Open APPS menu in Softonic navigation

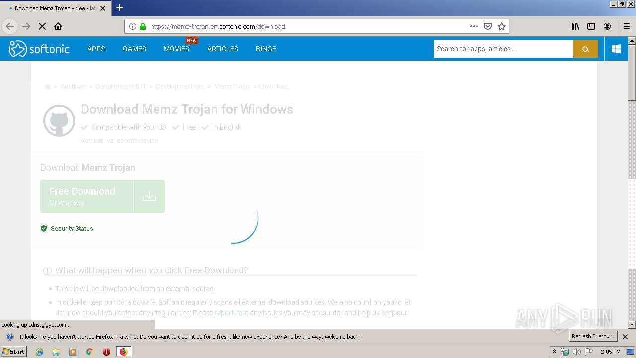(x=96, y=49)
